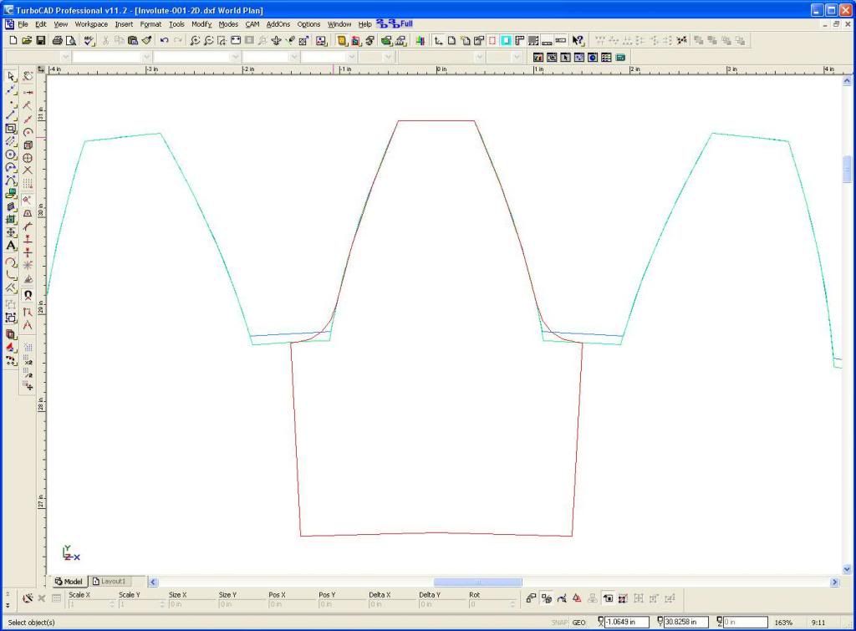Select the Circle tool in left toolbar
Image resolution: width=856 pixels, height=631 pixels.
click(11, 155)
